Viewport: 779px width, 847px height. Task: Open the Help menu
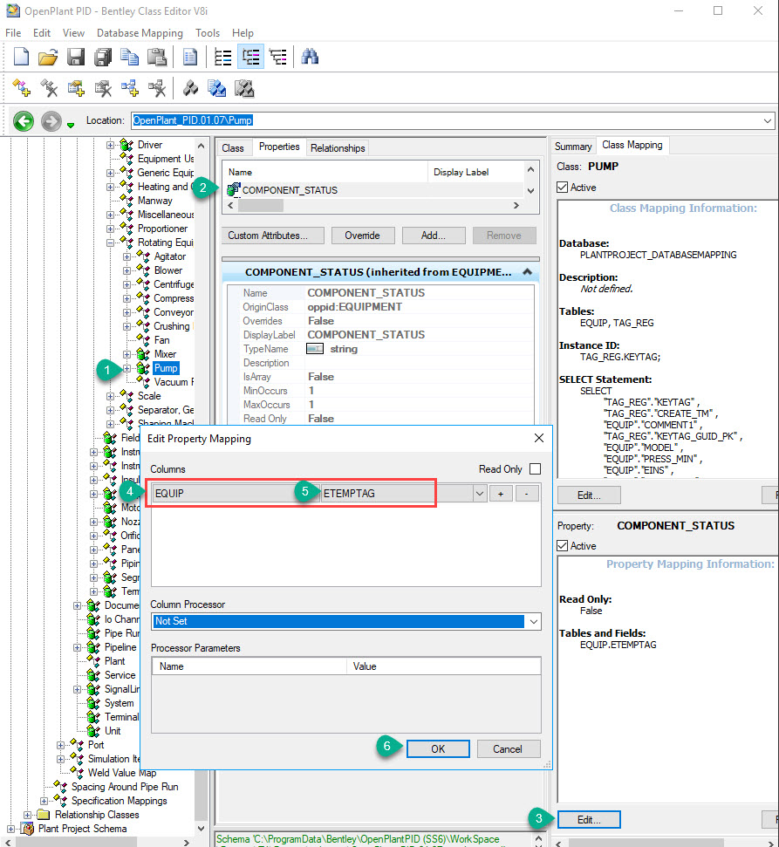(x=243, y=33)
